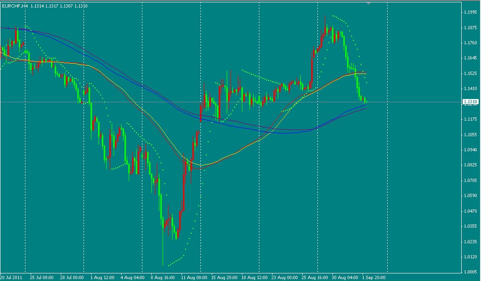Click the 20 Jul 2011 date label
481x281 pixels.
(x=11, y=278)
